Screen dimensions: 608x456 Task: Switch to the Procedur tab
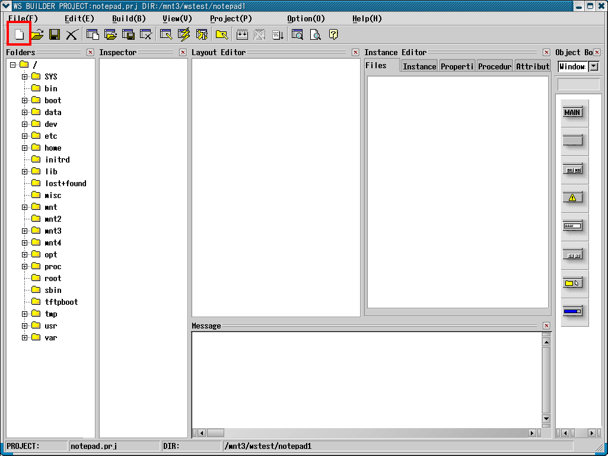coord(495,66)
